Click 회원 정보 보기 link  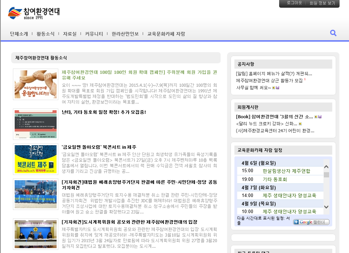(322, 3)
